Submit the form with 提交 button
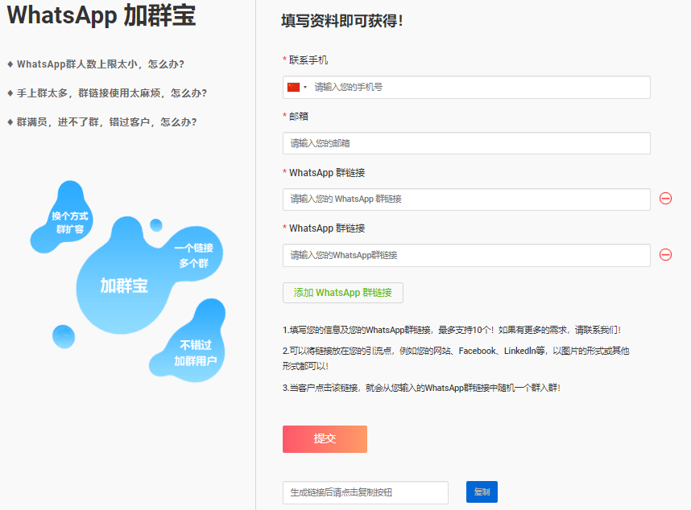Screen dimensions: 691x510 tap(325, 439)
